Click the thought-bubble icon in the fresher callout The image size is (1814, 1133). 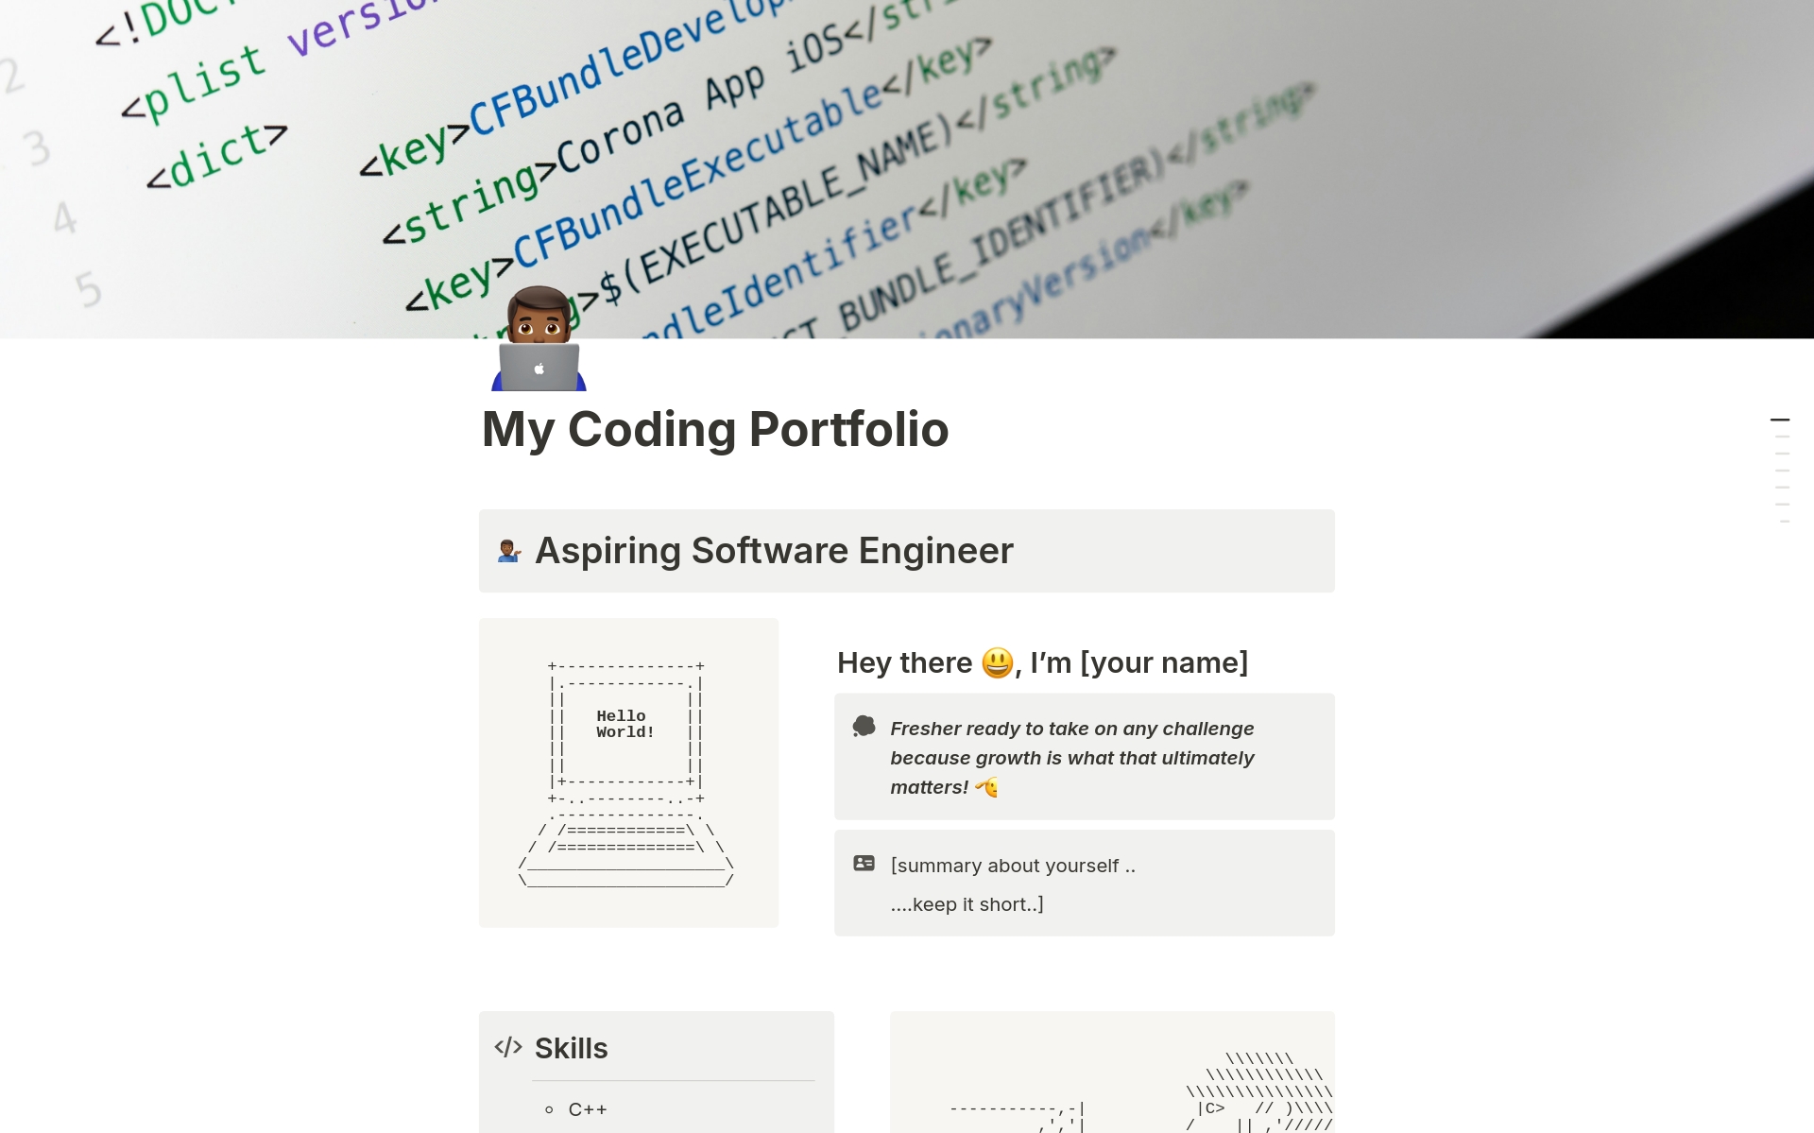click(x=864, y=727)
